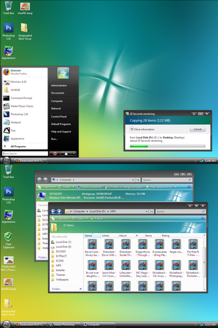The height and width of the screenshot is (328, 218).
Task: Click Uninstall or change a program
Action: coord(124,187)
